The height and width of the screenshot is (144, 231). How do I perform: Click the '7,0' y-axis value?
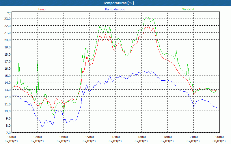8,133
